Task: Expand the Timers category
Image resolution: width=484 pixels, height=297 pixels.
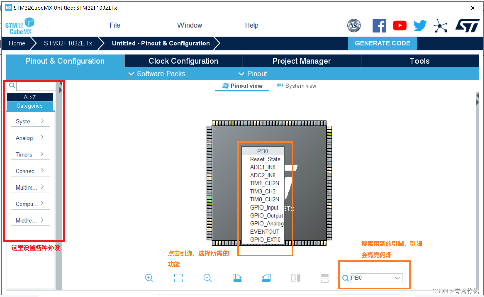Action: pyautogui.click(x=30, y=154)
